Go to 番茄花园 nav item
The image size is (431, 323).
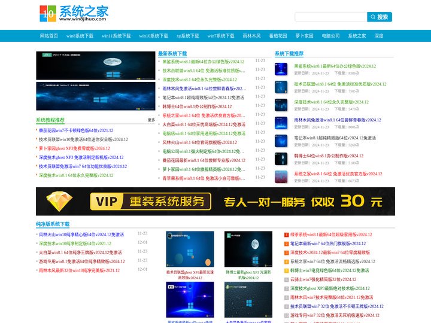coord(278,36)
